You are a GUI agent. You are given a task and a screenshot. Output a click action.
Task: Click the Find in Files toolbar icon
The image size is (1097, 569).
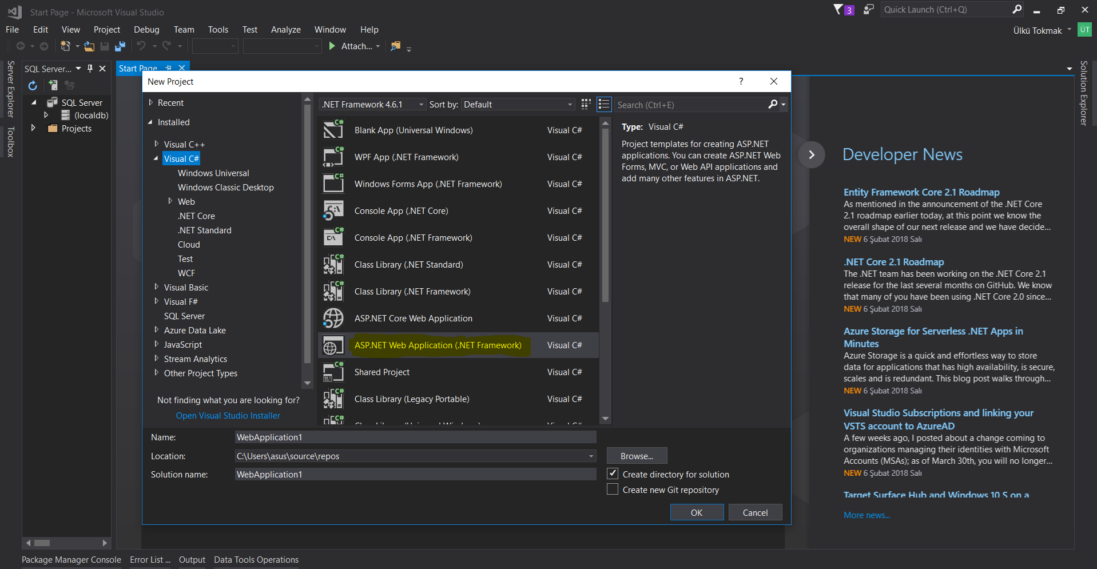[x=395, y=46]
